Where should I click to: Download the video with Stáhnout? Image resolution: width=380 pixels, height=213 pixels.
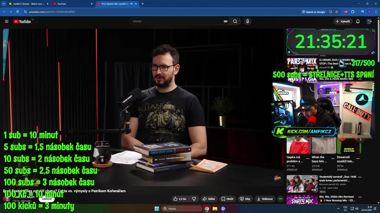265,199
